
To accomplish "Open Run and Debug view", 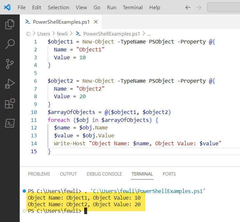I will pyautogui.click(x=10, y=84).
